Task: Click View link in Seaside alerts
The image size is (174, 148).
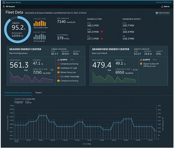Action: click(x=72, y=60)
